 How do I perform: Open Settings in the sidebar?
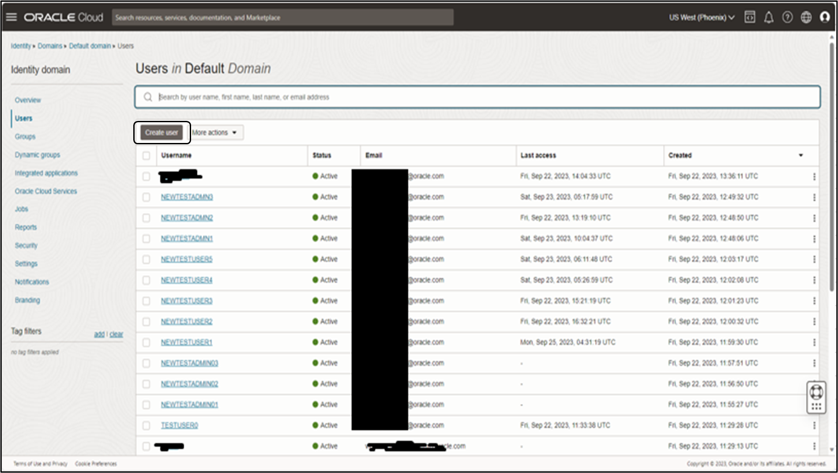point(26,263)
